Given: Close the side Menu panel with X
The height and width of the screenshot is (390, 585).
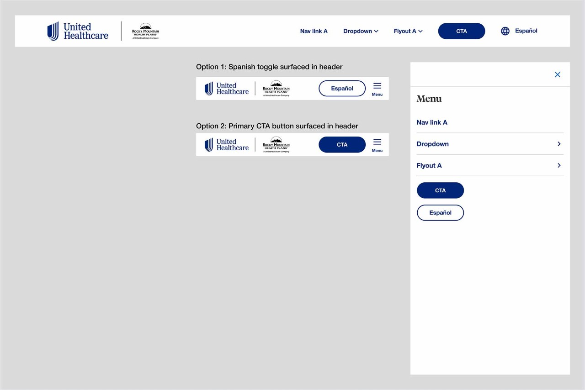Looking at the screenshot, I should coord(557,74).
